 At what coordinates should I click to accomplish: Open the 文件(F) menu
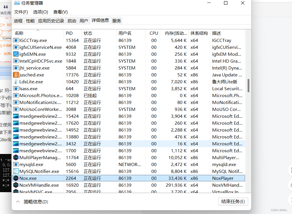[x=21, y=12]
